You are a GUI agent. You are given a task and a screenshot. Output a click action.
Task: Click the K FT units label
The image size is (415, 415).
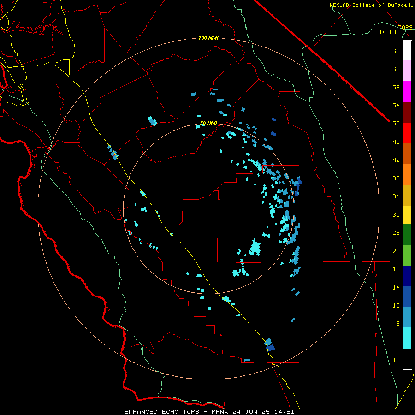pos(390,32)
